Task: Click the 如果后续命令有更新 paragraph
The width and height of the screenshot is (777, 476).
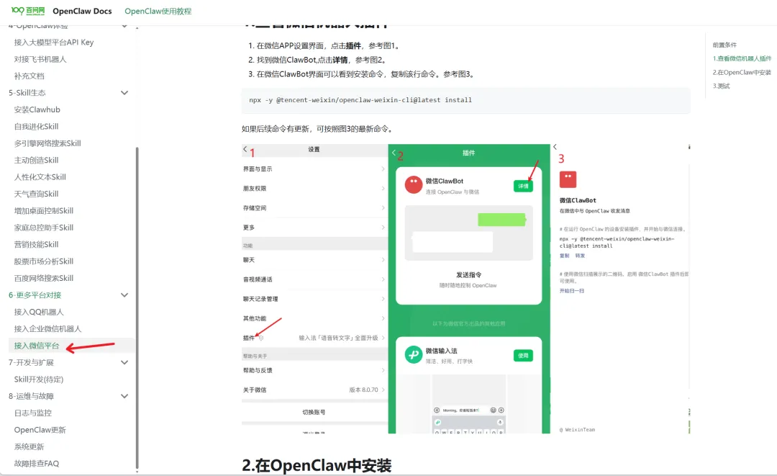Action: pyautogui.click(x=318, y=129)
